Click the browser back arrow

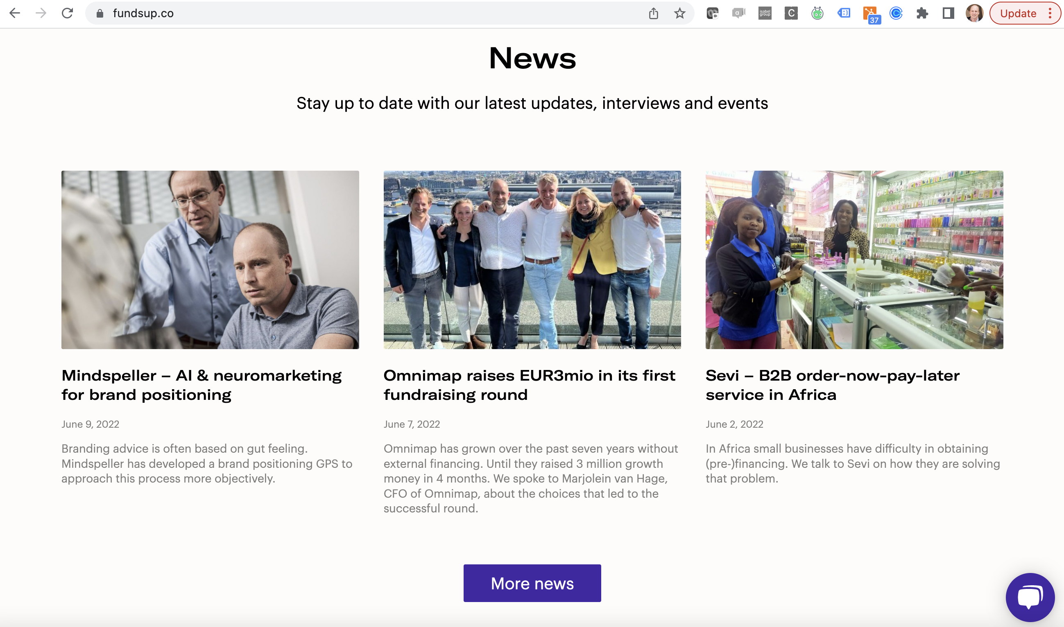click(x=15, y=13)
